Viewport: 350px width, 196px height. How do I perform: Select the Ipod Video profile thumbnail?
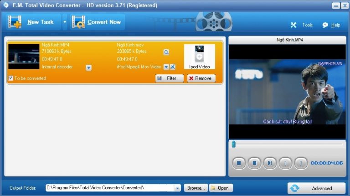click(x=199, y=57)
